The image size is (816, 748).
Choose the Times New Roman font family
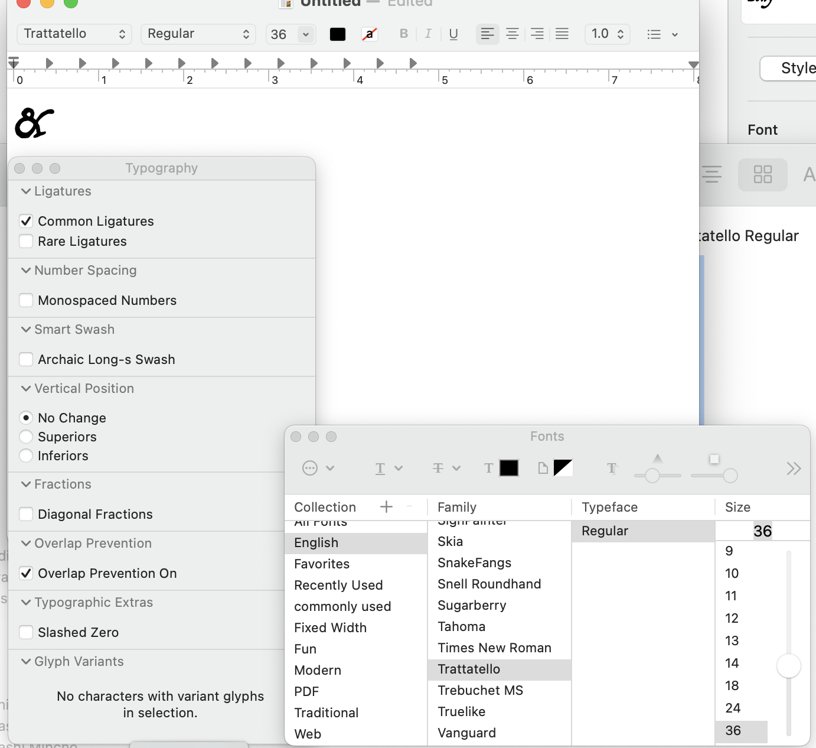click(500, 648)
